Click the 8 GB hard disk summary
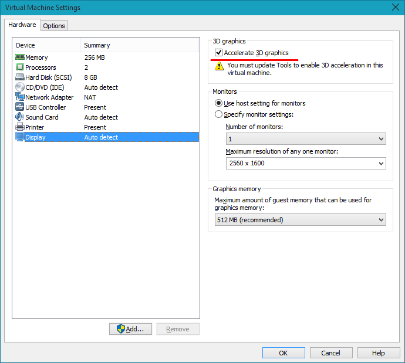This screenshot has height=363, width=405. (90, 77)
